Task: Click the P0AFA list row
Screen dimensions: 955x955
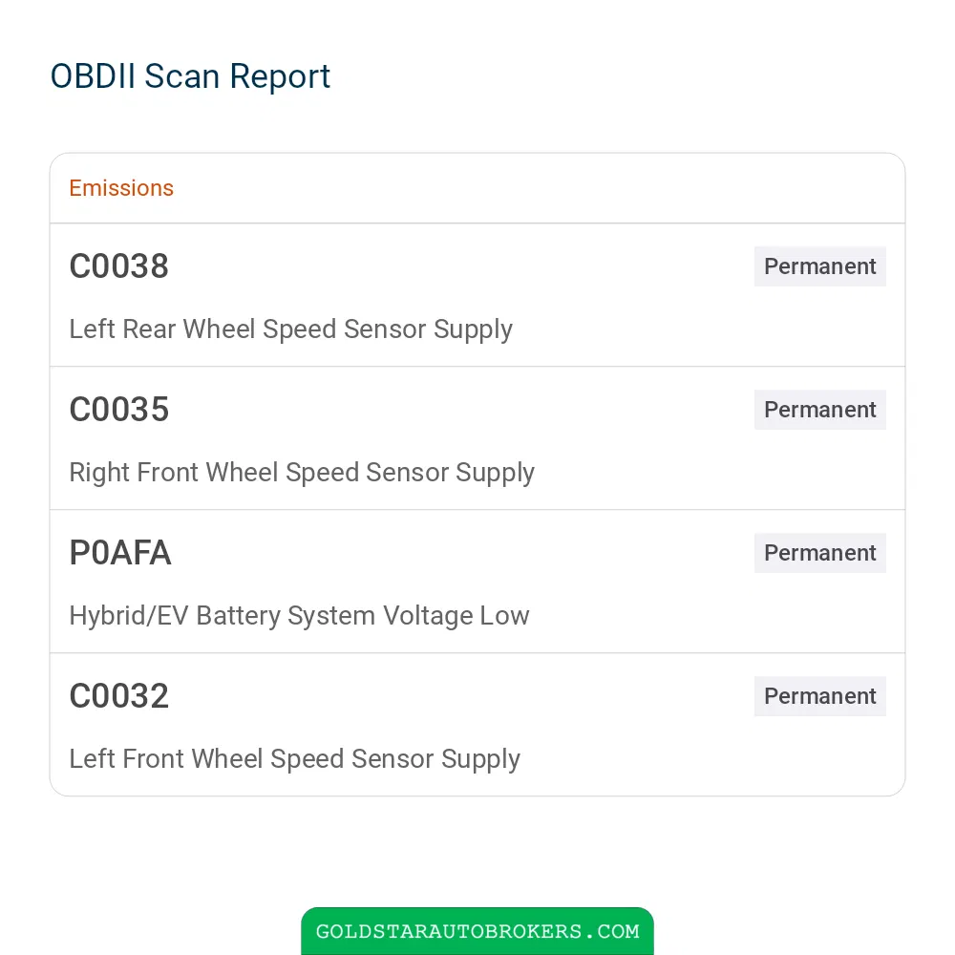Action: (477, 582)
